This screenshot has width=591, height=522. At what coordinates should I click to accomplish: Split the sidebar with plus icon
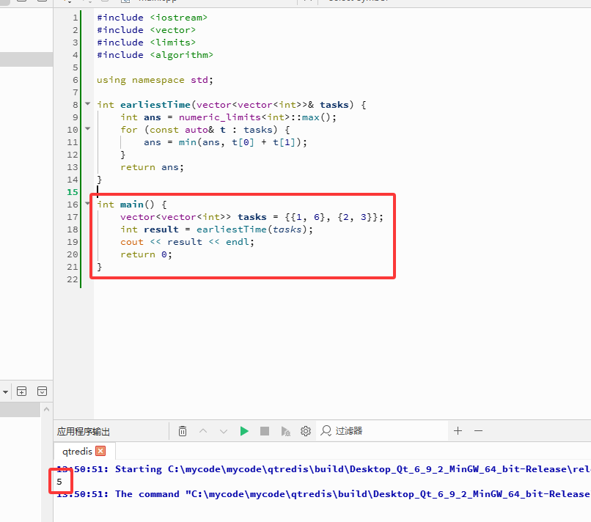click(22, 391)
